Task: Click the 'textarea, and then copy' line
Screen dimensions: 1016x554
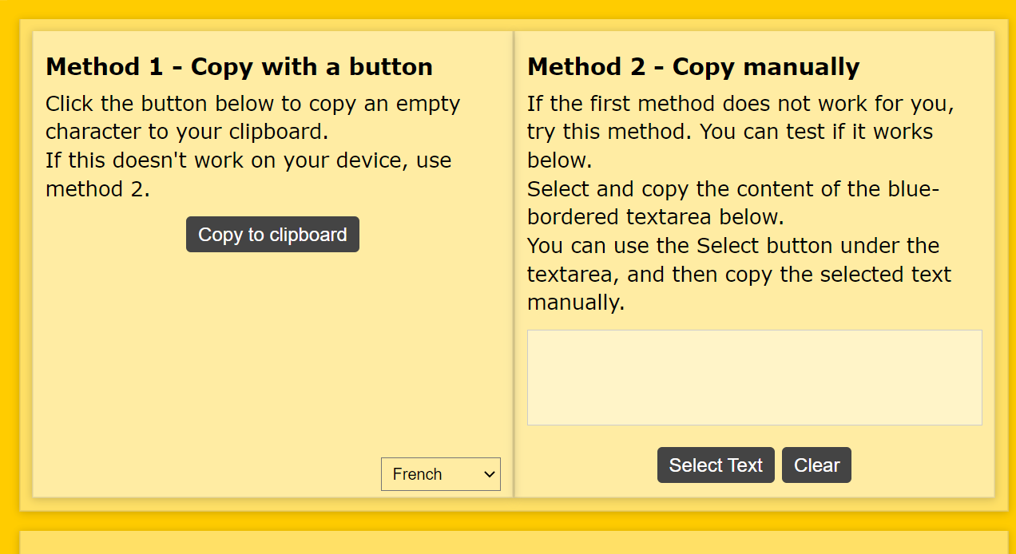Action: pyautogui.click(x=739, y=274)
